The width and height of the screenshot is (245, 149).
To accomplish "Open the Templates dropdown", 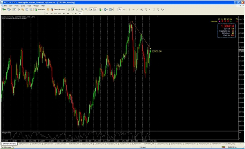I will (x=111, y=9).
